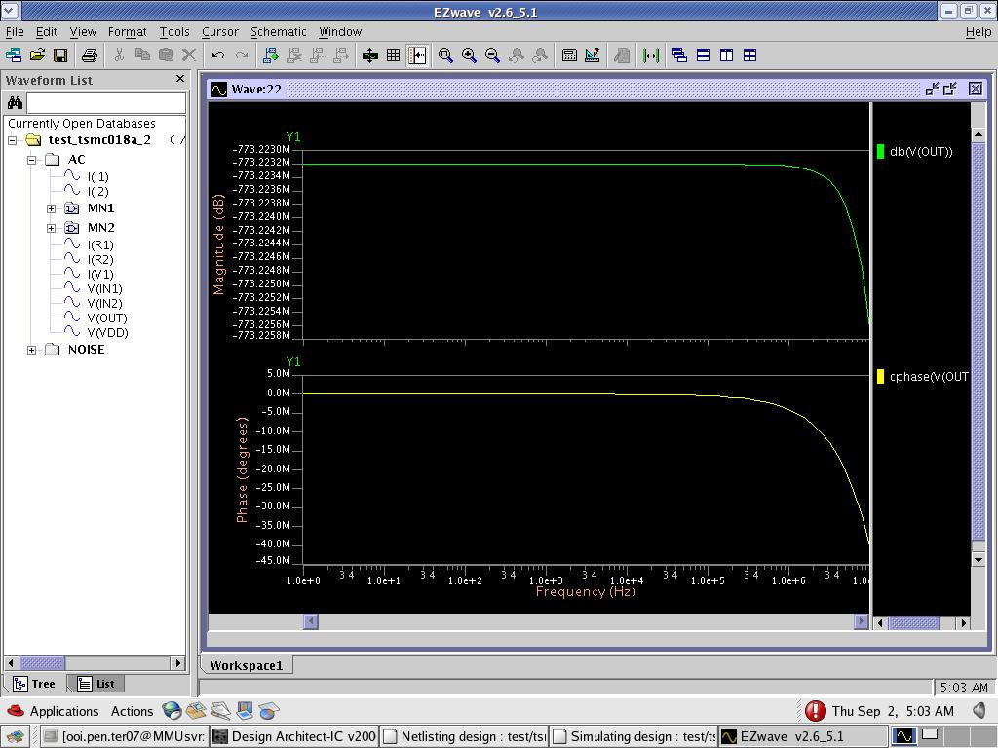
Task: Click the Zoom Out magnifier icon
Action: click(492, 56)
